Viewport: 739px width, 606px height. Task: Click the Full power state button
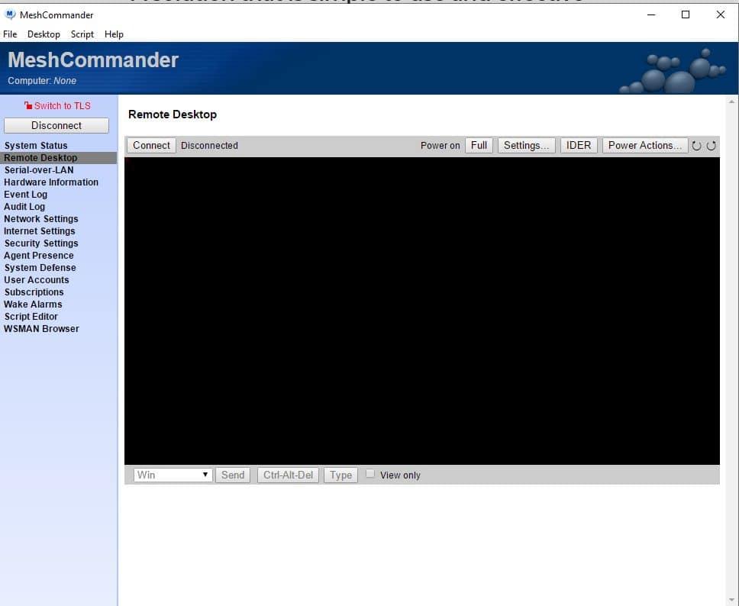tap(479, 145)
